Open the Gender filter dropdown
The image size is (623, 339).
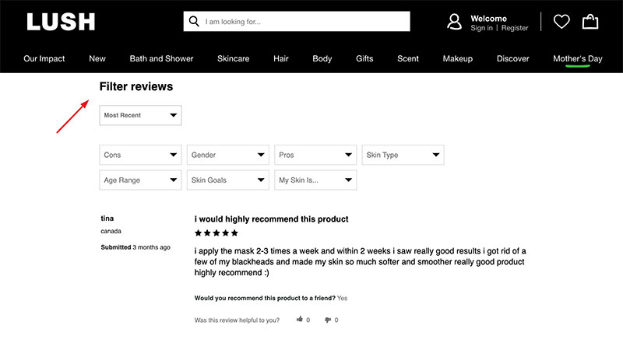[227, 155]
